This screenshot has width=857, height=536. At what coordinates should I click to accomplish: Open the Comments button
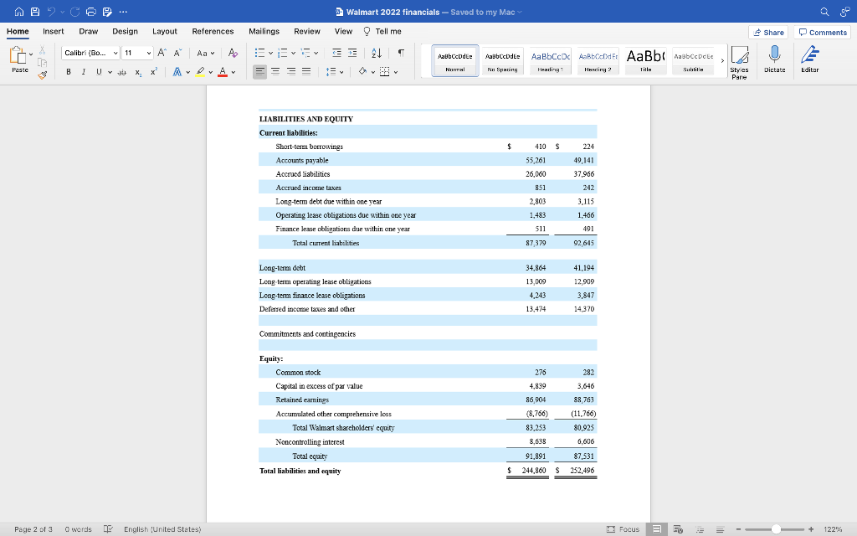822,33
